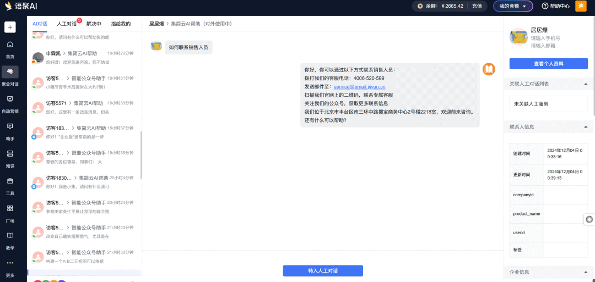Go to 首页 home in sidebar
Image resolution: width=595 pixels, height=282 pixels.
[x=10, y=49]
